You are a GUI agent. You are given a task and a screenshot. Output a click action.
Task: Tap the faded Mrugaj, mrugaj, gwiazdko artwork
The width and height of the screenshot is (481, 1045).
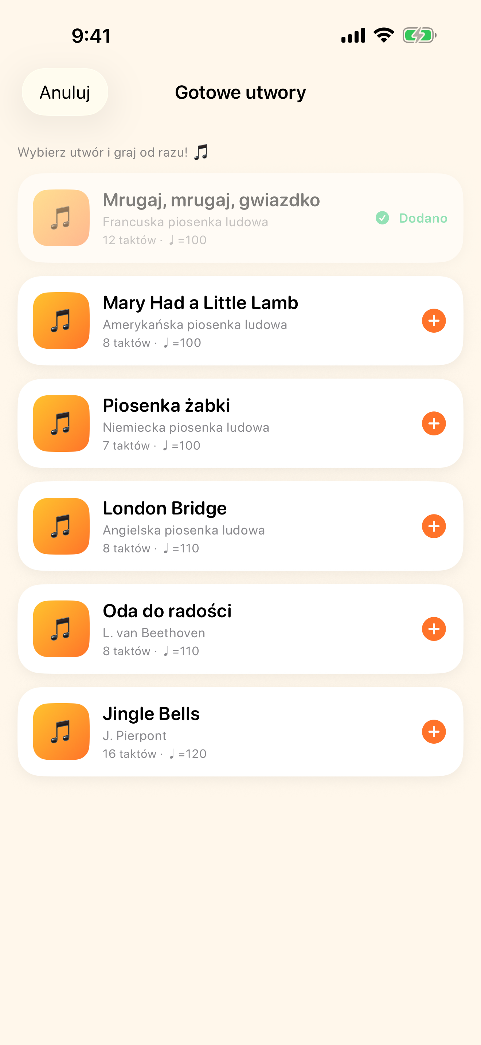click(61, 218)
